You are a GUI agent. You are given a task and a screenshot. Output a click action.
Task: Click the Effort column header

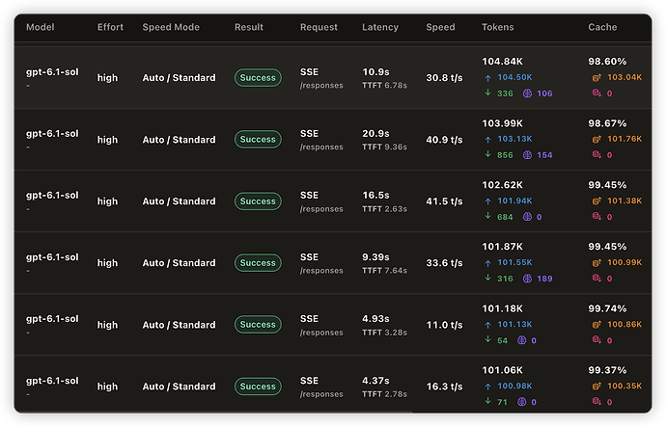(110, 27)
